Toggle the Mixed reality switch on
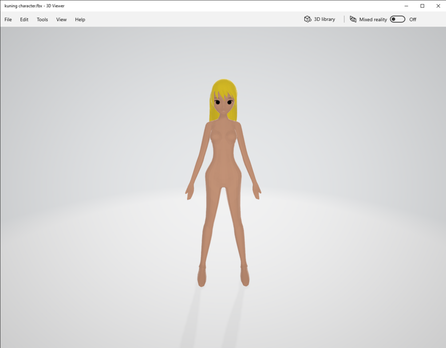This screenshot has width=446, height=348. coord(397,19)
